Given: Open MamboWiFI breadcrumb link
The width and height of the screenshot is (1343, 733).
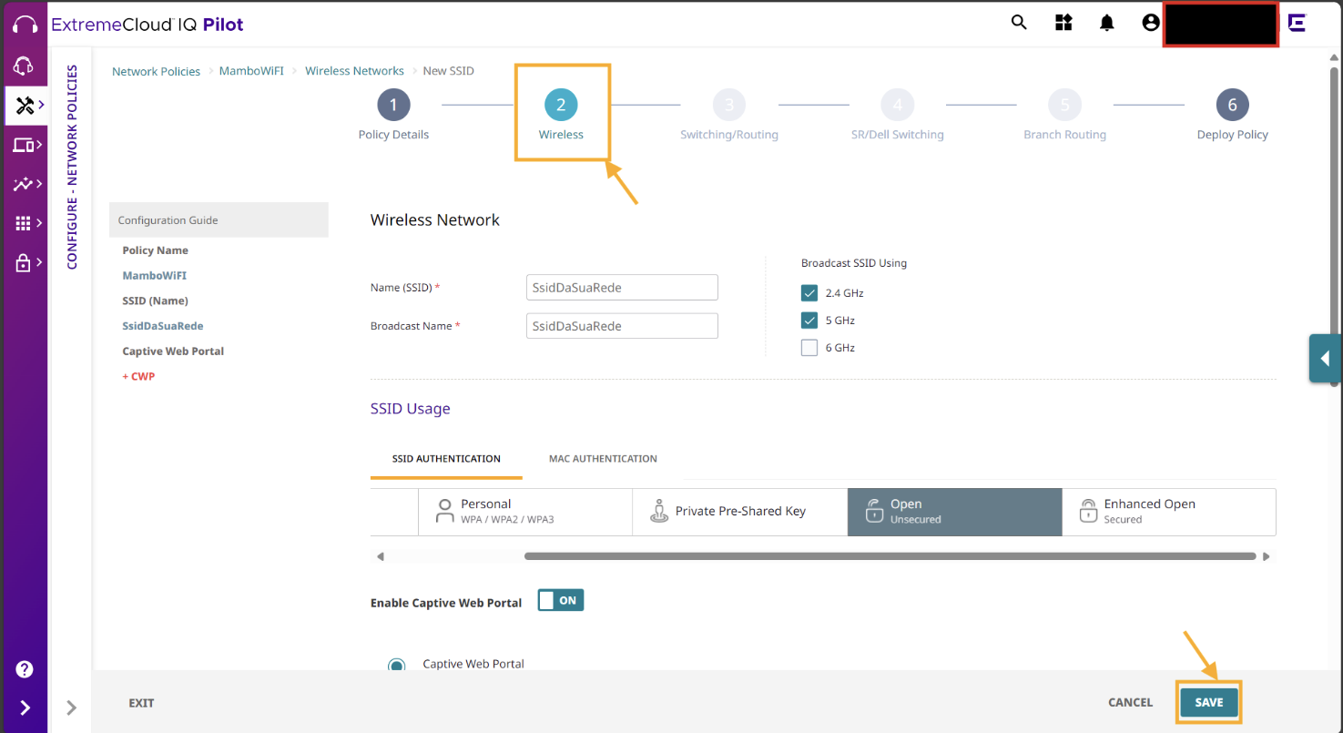Looking at the screenshot, I should click(251, 71).
